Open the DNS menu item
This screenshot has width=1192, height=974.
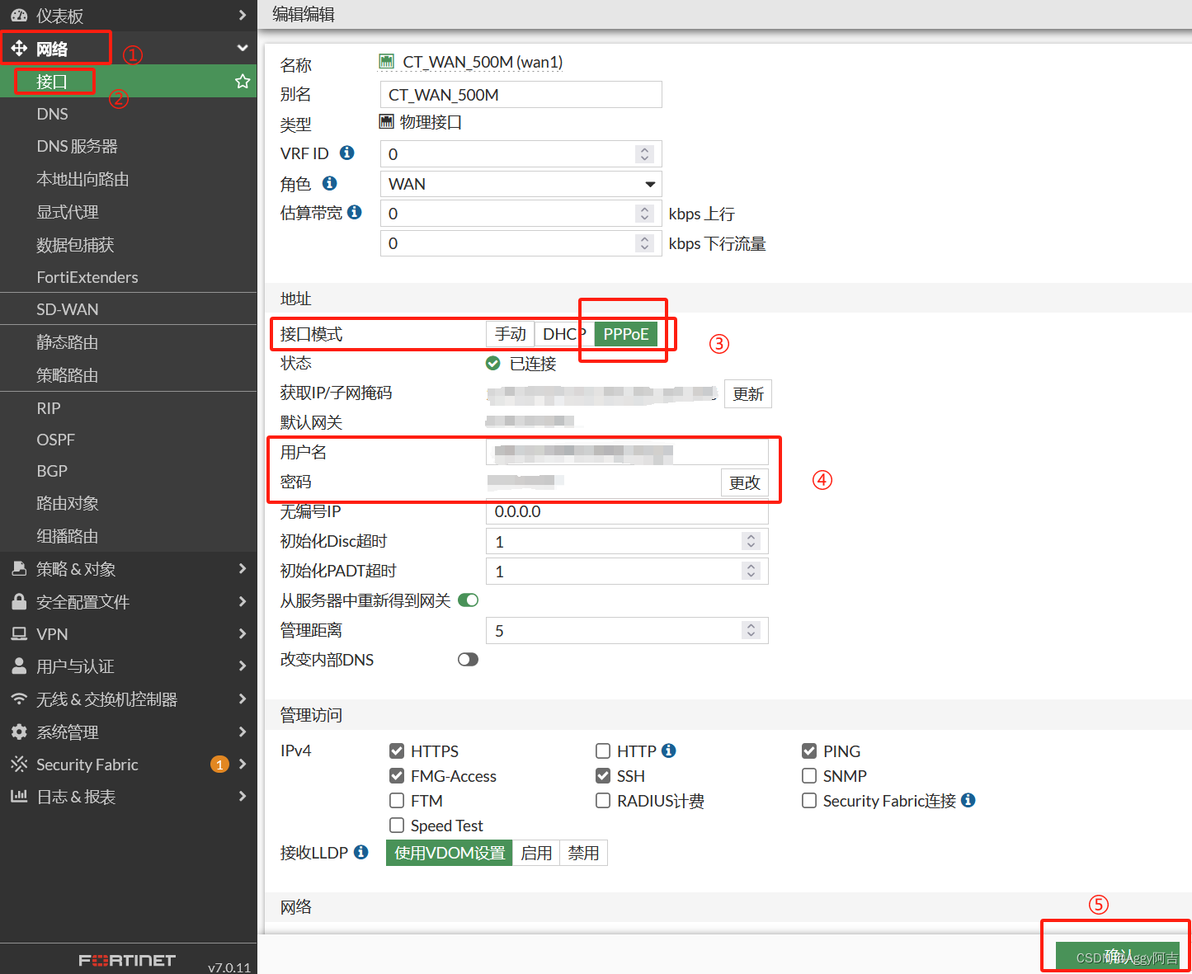[x=53, y=114]
